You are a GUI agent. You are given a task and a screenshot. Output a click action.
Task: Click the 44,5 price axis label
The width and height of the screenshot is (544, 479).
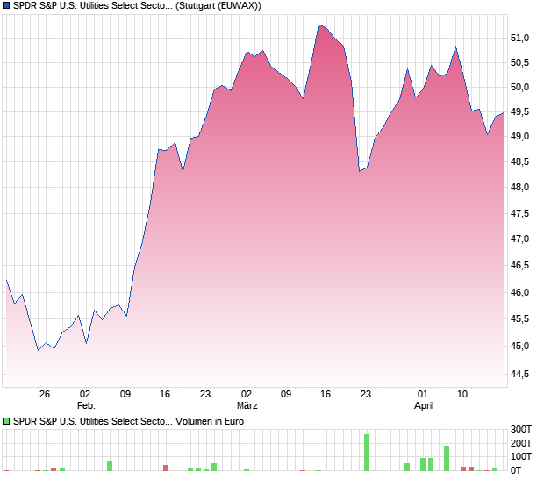coord(519,374)
